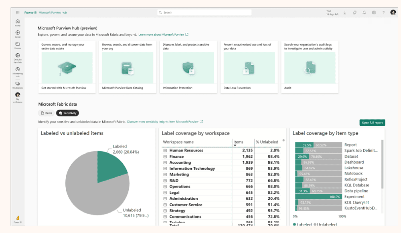Click the Information Protection shield image
401x233 pixels.
click(188, 68)
